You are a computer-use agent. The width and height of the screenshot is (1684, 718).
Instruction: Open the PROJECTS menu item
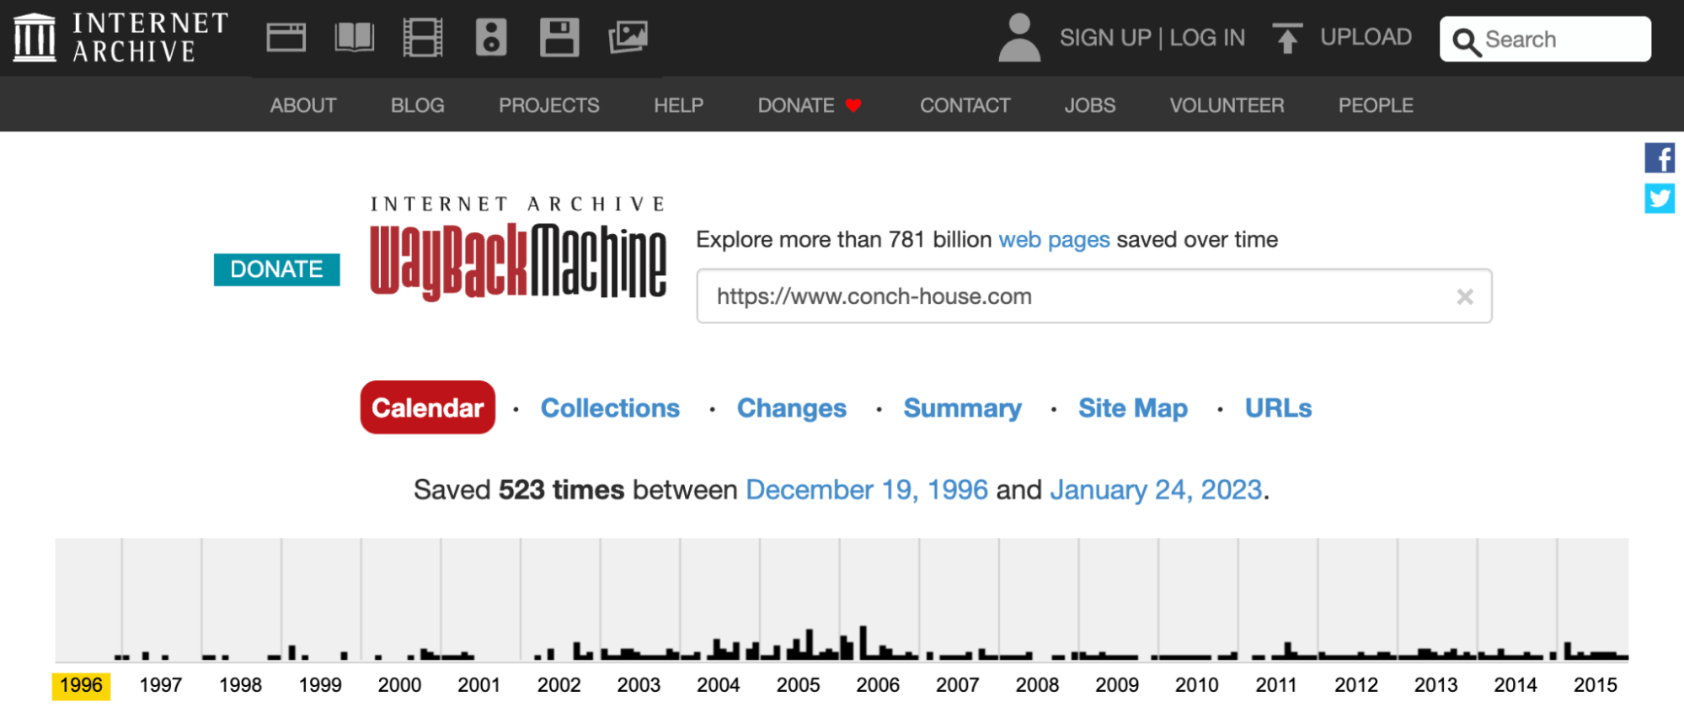549,105
